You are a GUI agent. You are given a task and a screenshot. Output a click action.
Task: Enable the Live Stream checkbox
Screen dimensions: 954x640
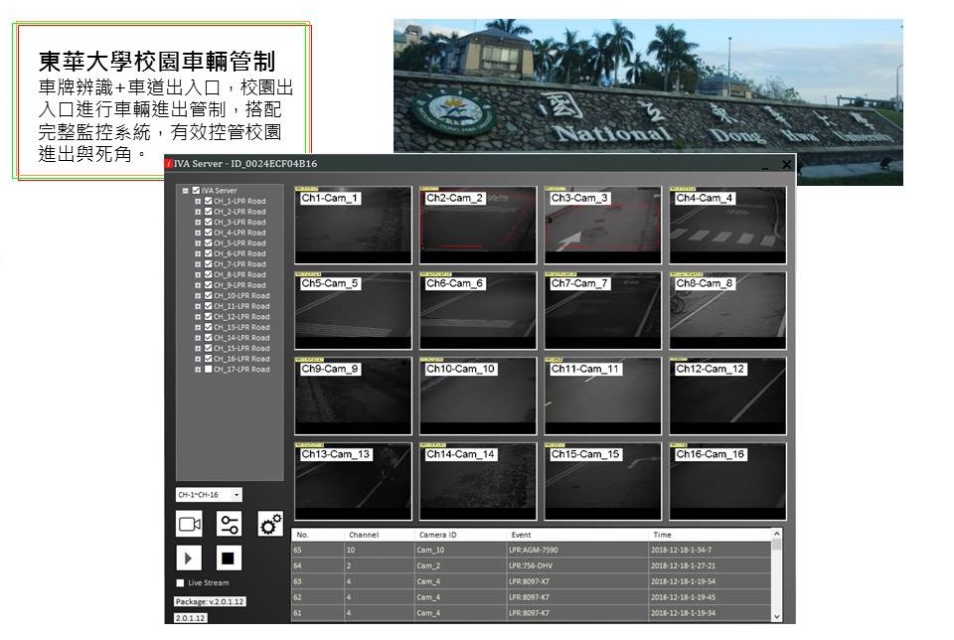[180, 583]
